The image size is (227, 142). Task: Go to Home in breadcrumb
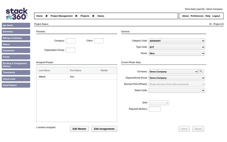39,16
